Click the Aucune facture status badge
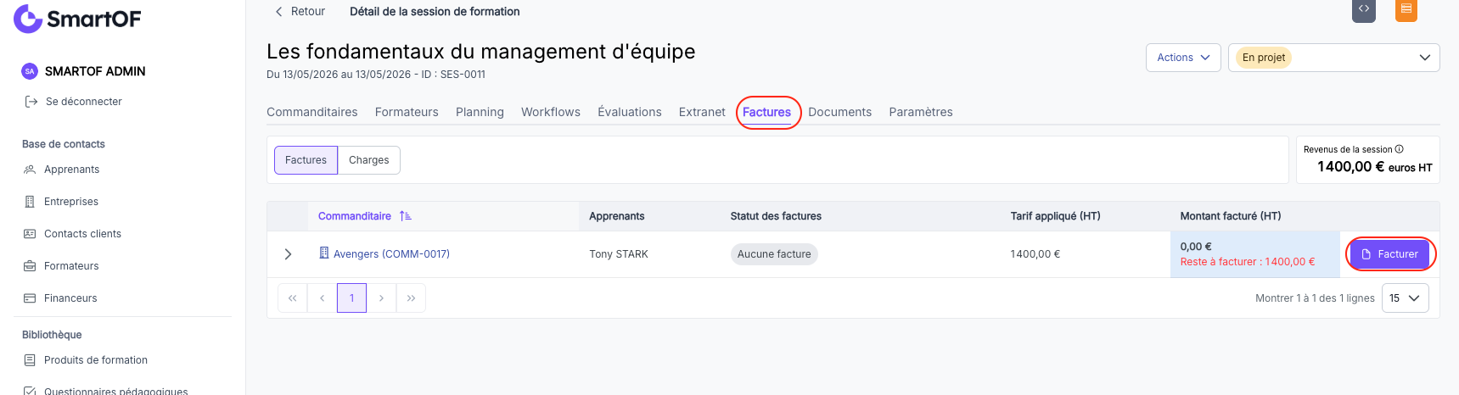Image resolution: width=1459 pixels, height=395 pixels. [x=774, y=254]
